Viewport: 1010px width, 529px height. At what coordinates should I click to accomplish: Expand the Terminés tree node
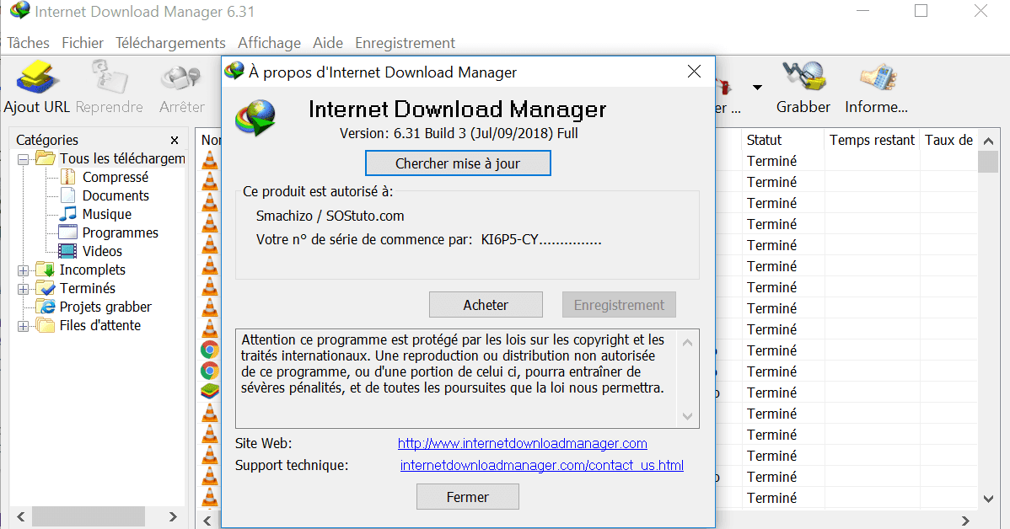(24, 289)
